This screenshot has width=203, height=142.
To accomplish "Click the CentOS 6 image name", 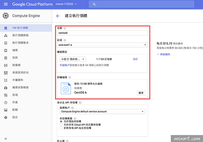I will pyautogui.click(x=80, y=92).
